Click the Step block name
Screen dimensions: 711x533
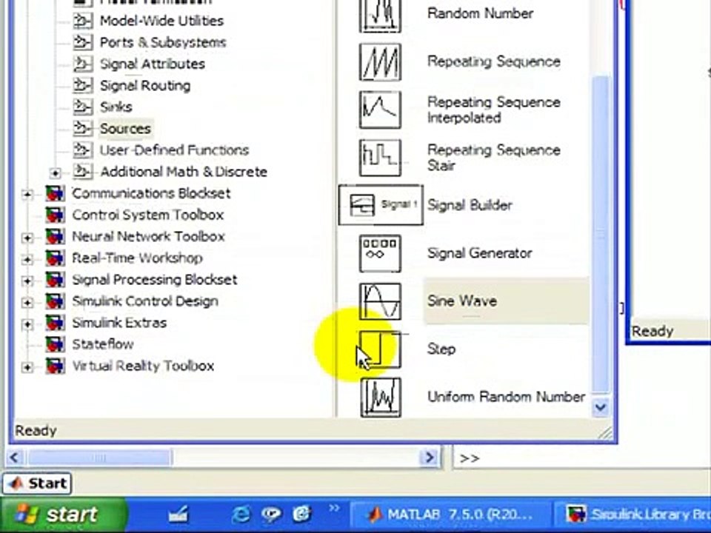(441, 349)
